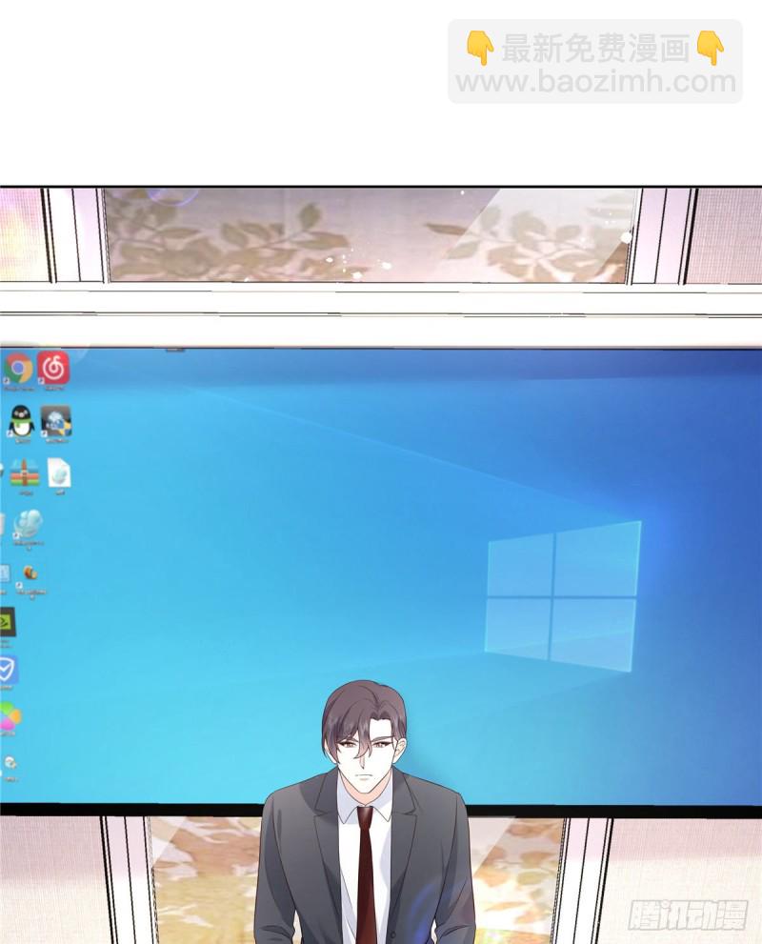Open the WinRAR stacked-books icon
762x944 pixels.
[25, 472]
